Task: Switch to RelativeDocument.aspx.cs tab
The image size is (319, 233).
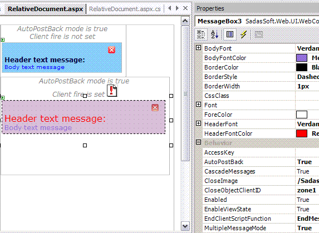Action: point(125,9)
